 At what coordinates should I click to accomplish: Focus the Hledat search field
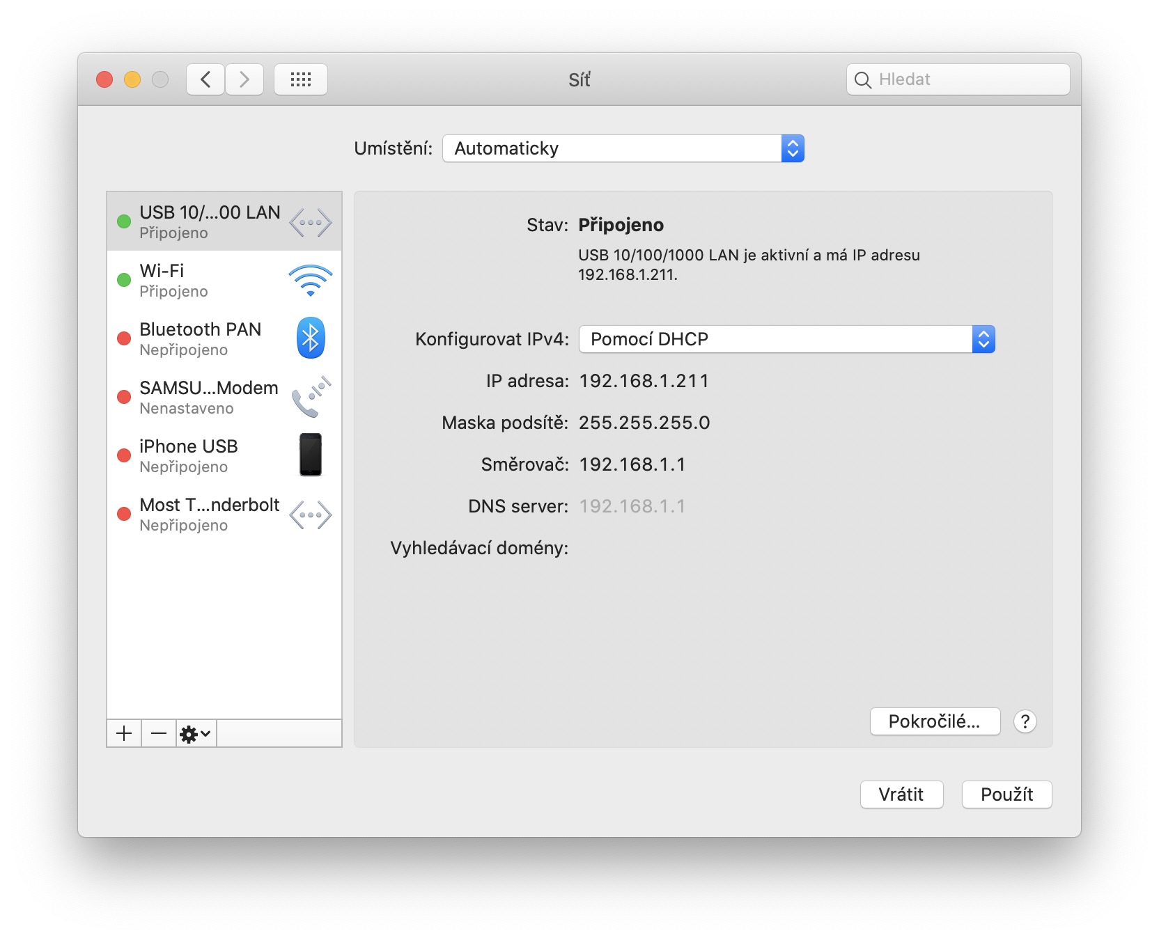tap(958, 79)
